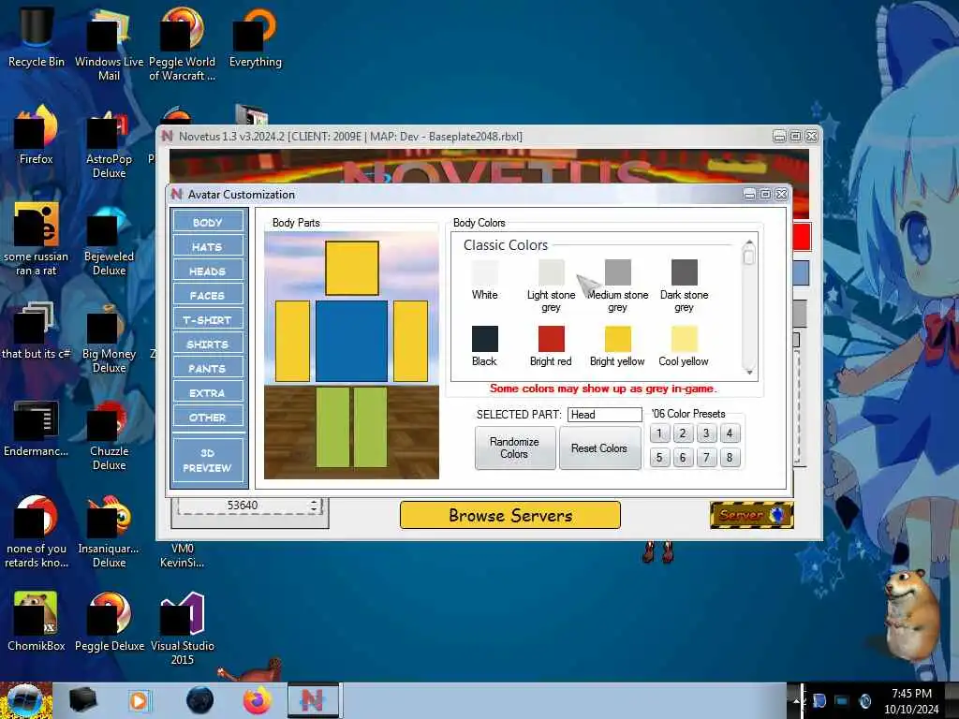
Task: Pick the Cool yellow swatch
Action: tap(685, 339)
